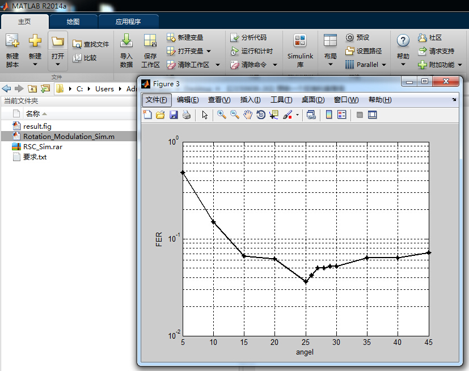Open the Brush color dropdown arrow
The height and width of the screenshot is (371, 469).
[x=297, y=115]
